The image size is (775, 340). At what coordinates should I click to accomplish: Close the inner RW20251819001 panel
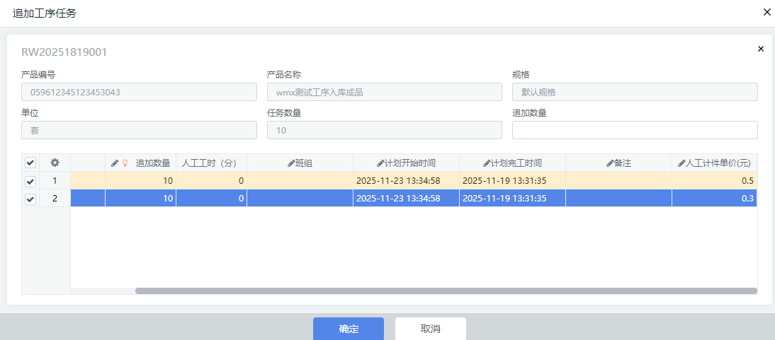tap(761, 49)
